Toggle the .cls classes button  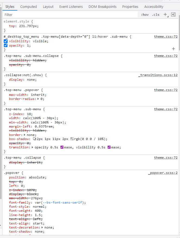pos(156,15)
